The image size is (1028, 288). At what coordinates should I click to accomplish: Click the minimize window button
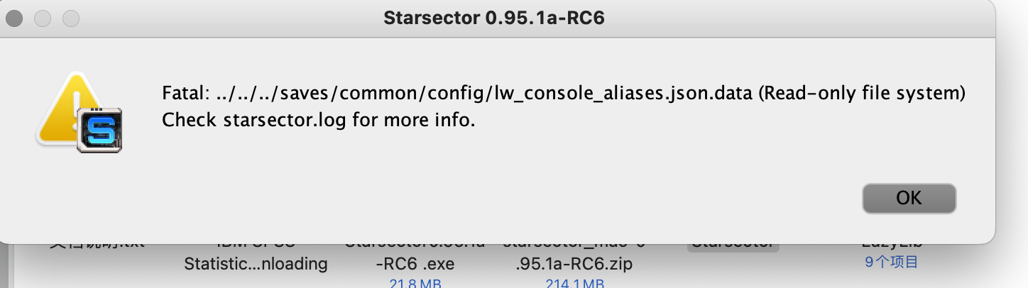click(43, 18)
